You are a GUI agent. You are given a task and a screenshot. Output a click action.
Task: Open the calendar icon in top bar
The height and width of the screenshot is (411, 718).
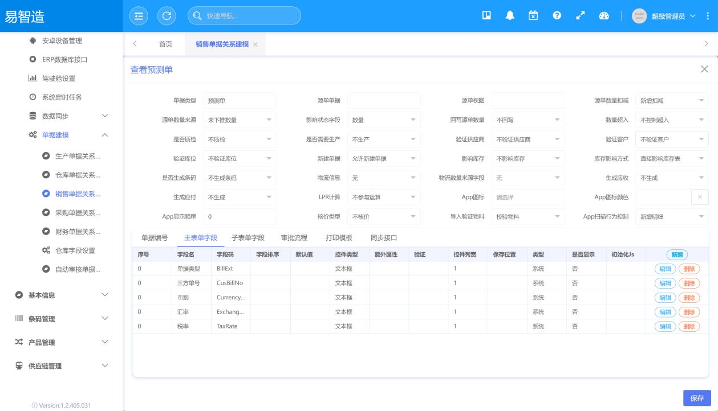pyautogui.click(x=533, y=16)
